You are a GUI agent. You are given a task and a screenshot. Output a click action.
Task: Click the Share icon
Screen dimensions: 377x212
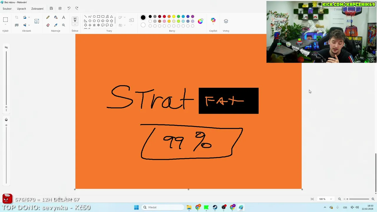(x=60, y=9)
